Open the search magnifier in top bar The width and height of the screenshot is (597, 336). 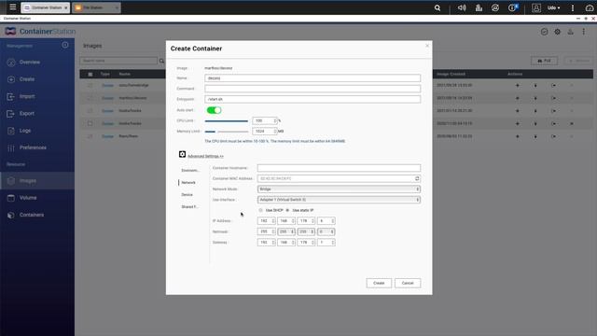click(437, 7)
